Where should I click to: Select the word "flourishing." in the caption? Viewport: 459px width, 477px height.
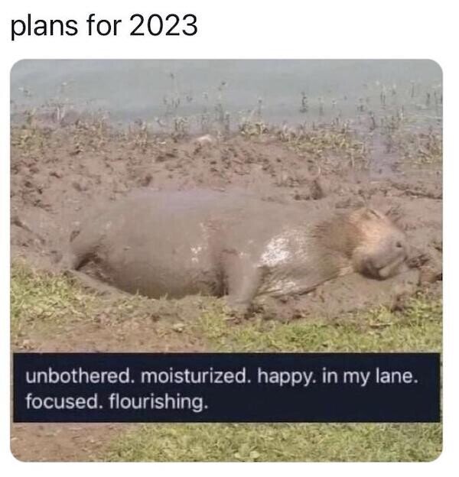[158, 402]
